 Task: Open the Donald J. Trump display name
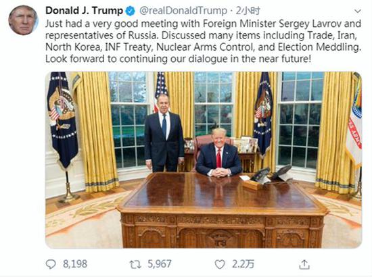85,11
